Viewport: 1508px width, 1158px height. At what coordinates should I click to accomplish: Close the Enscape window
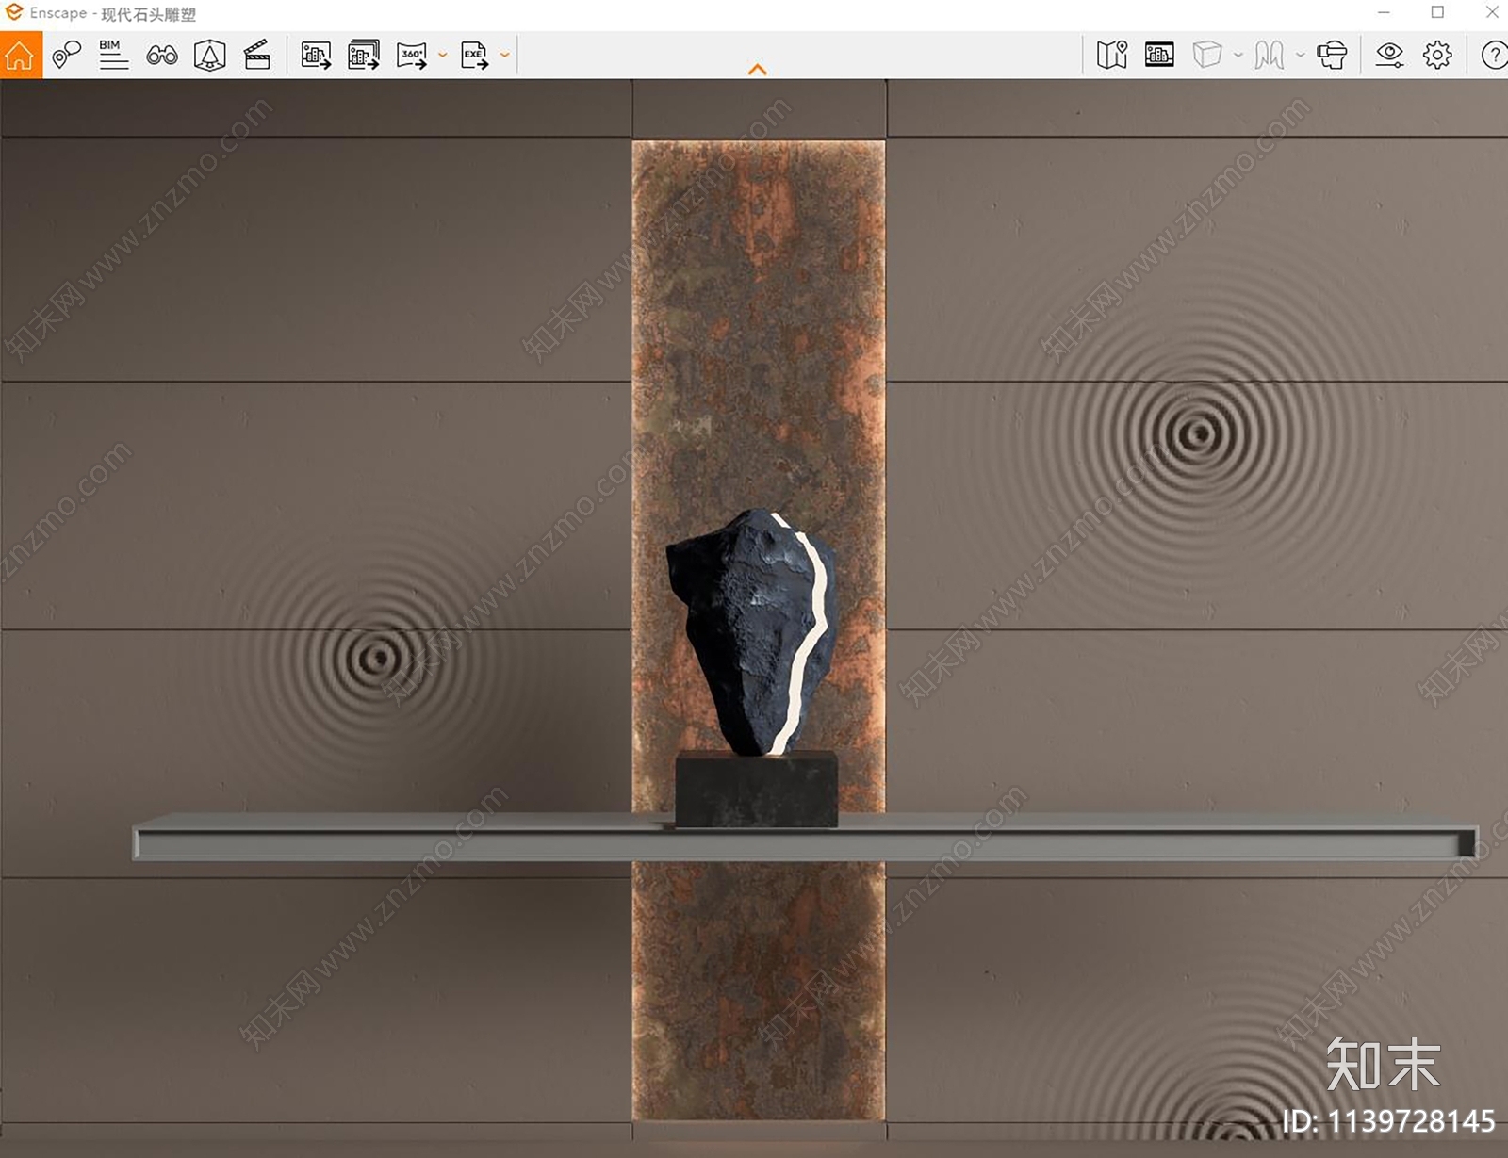(x=1491, y=12)
